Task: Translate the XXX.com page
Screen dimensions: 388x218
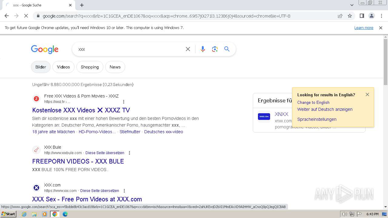Action: click(100, 191)
